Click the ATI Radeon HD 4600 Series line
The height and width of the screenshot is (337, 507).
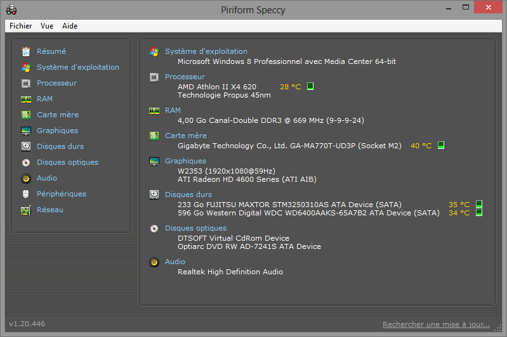pyautogui.click(x=247, y=179)
